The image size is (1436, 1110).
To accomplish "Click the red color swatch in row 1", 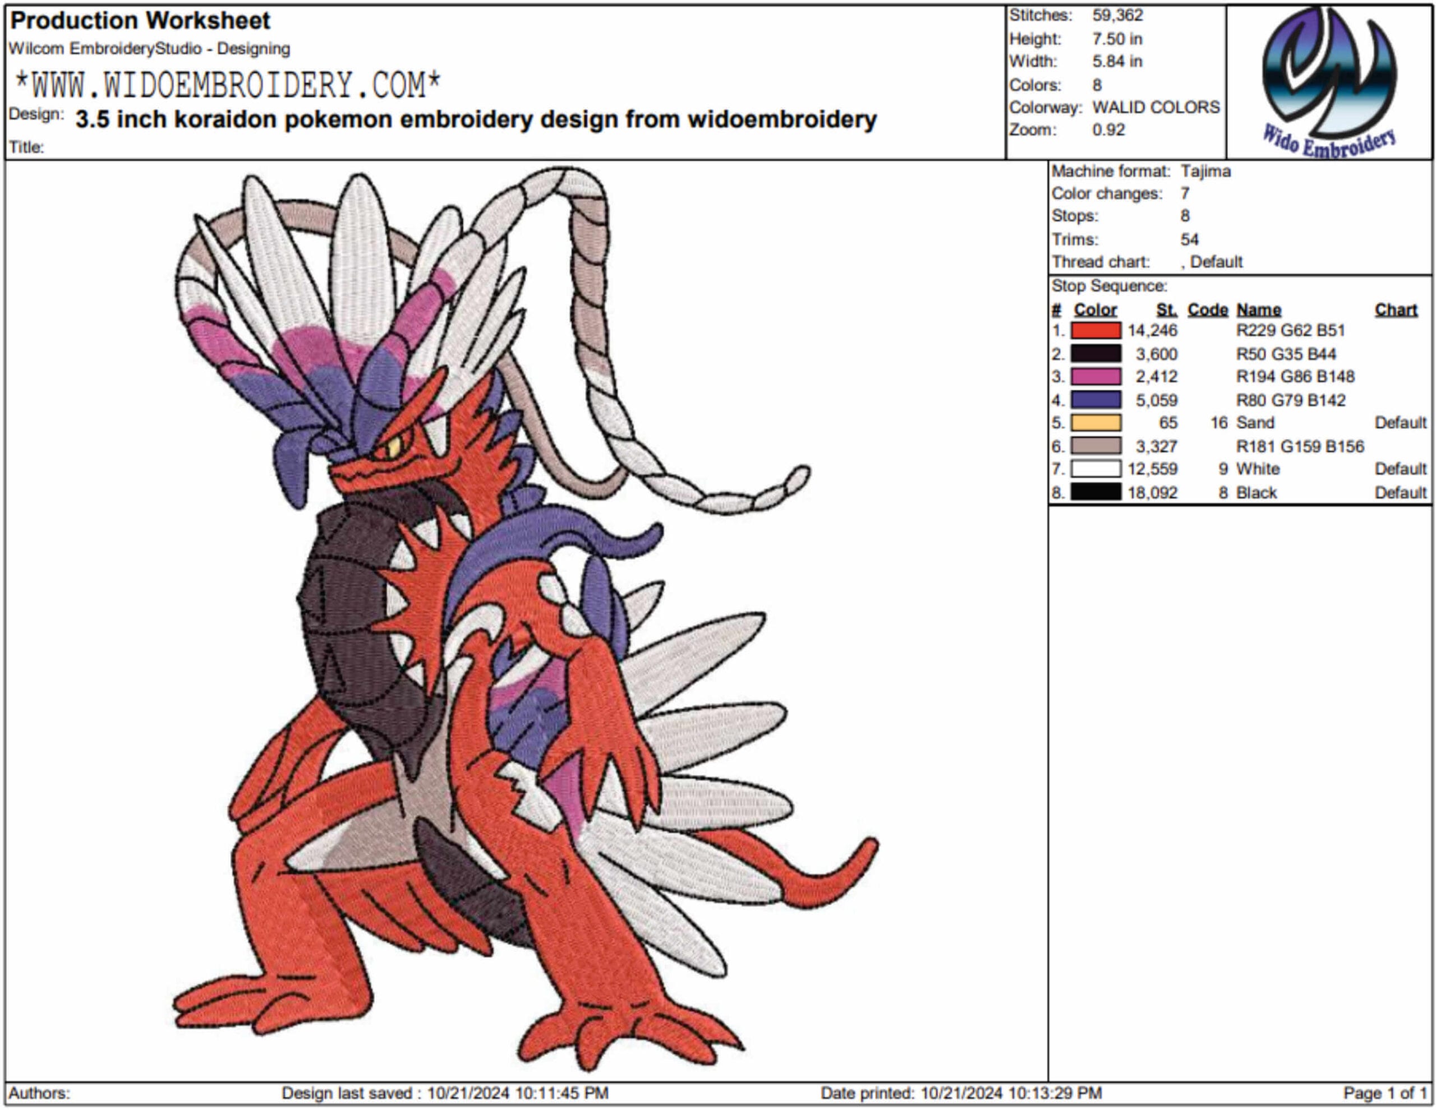I will [1096, 330].
